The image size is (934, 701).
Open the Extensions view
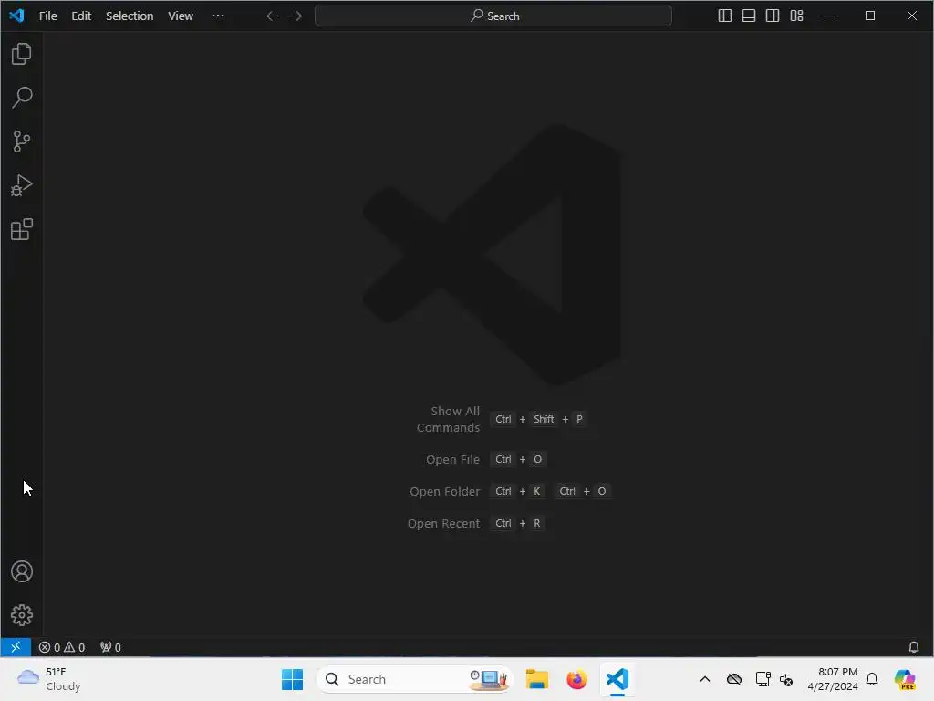[22, 229]
